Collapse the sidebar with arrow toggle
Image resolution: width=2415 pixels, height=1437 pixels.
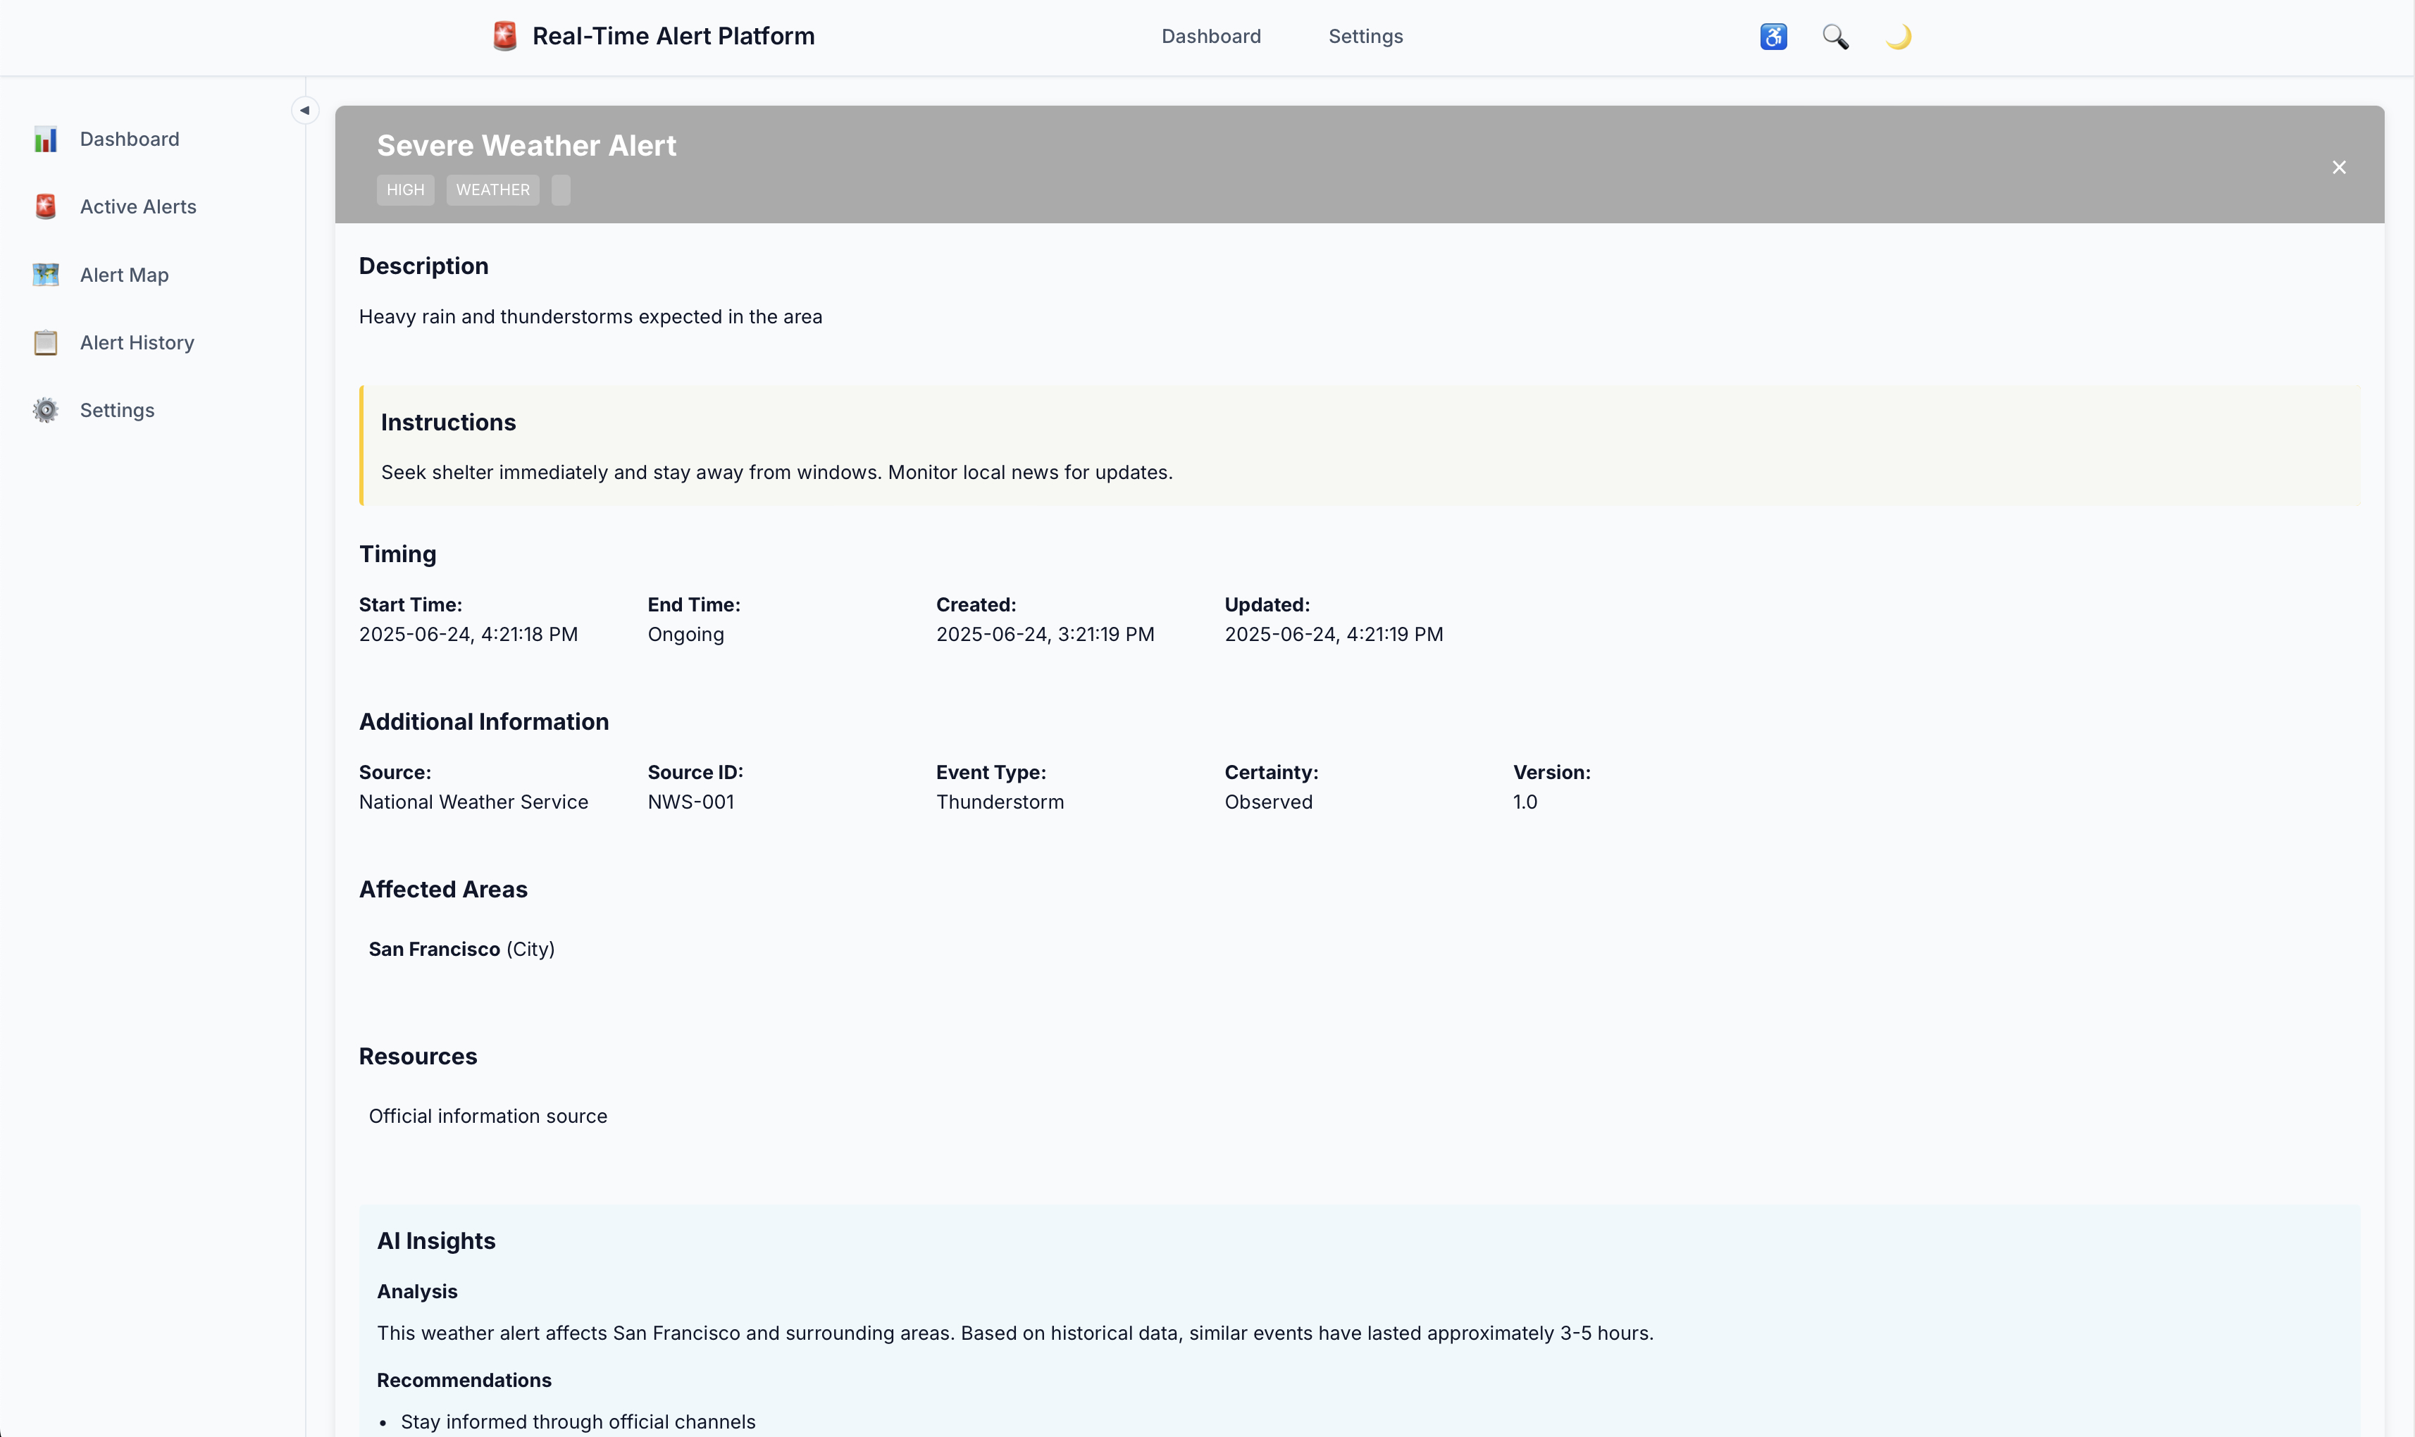(305, 111)
